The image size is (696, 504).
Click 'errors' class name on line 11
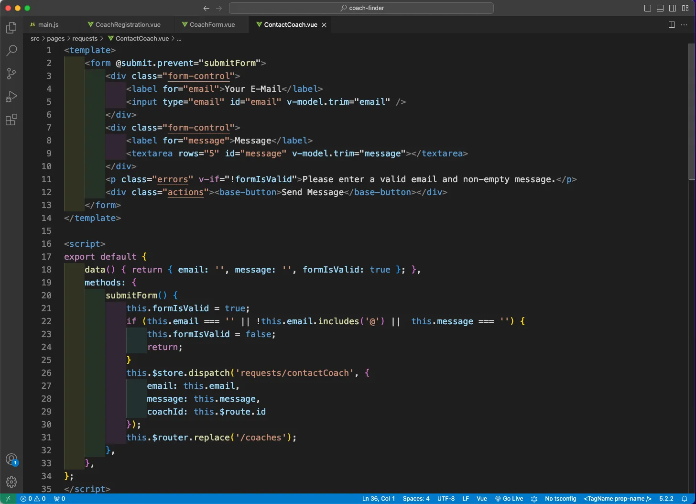click(x=173, y=179)
